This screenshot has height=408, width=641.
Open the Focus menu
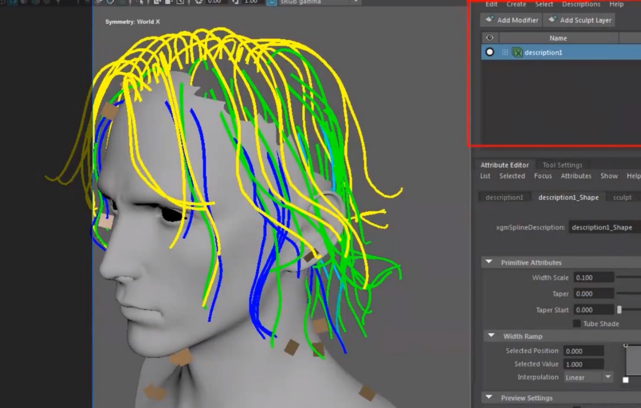[x=542, y=176]
